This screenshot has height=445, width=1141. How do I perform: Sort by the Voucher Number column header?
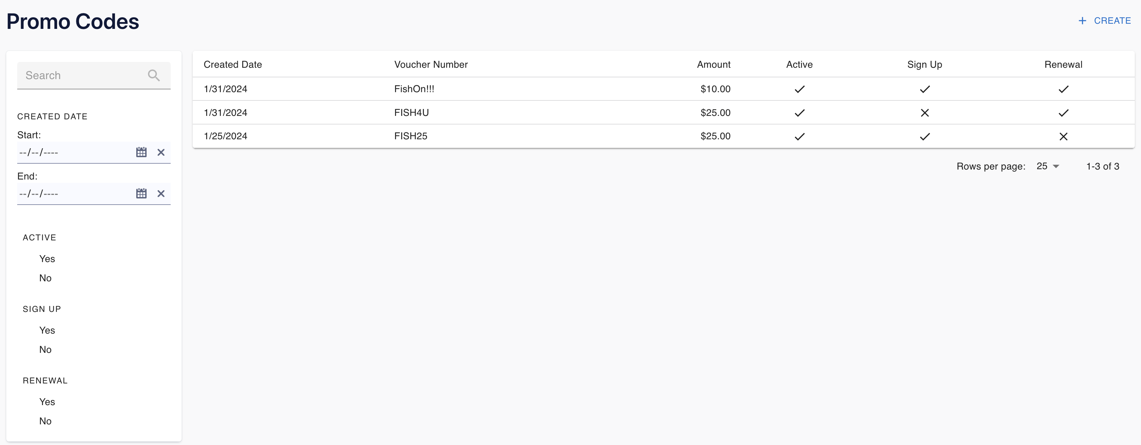pos(430,65)
